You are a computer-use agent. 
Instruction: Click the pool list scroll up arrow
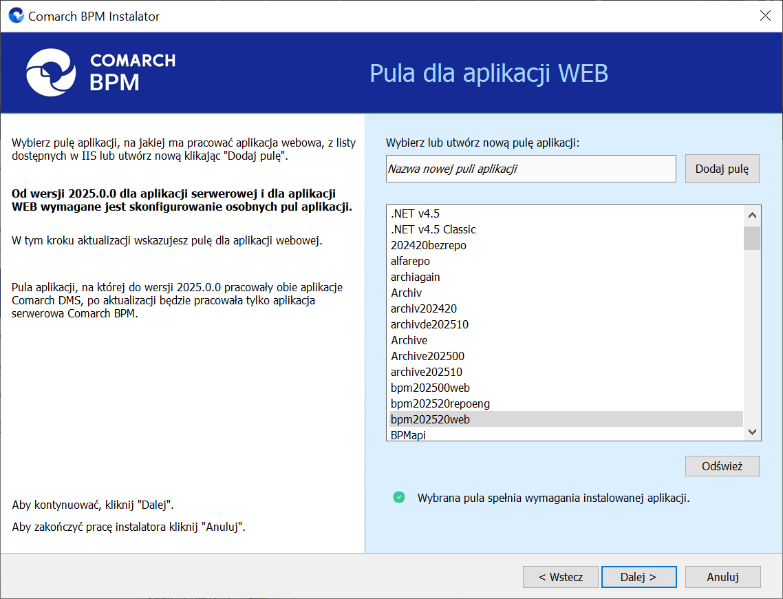752,216
